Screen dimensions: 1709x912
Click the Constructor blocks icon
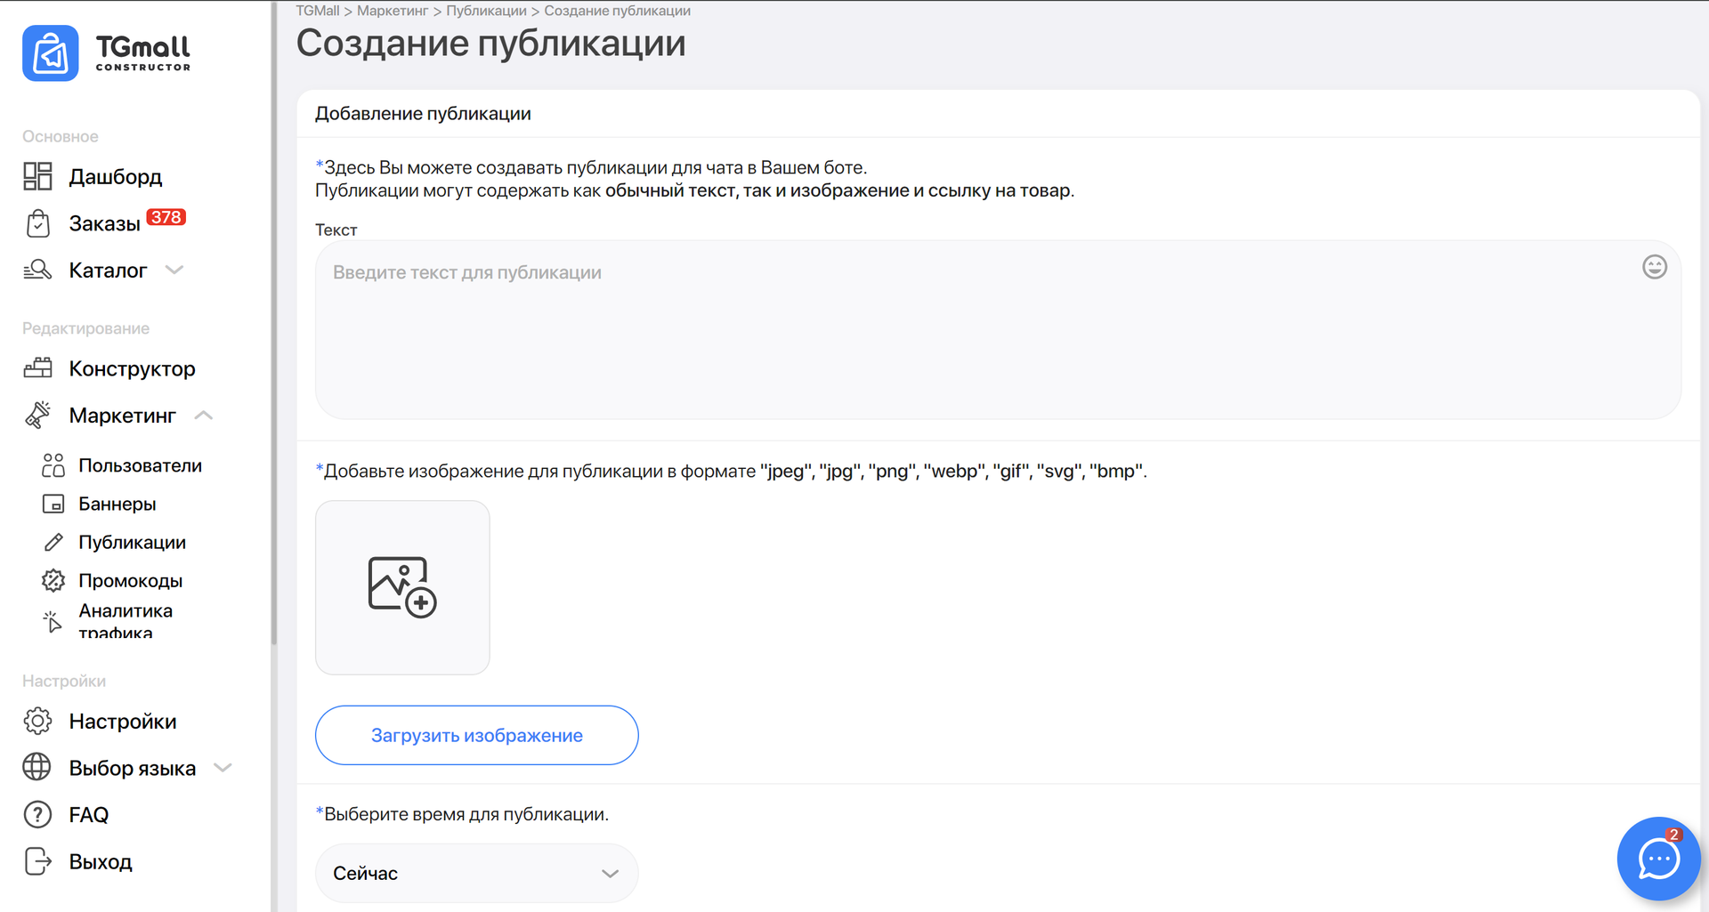pos(37,368)
